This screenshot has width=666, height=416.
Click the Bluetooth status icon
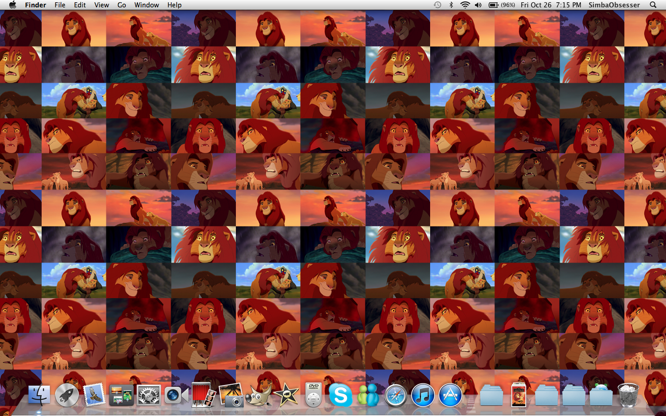(451, 5)
